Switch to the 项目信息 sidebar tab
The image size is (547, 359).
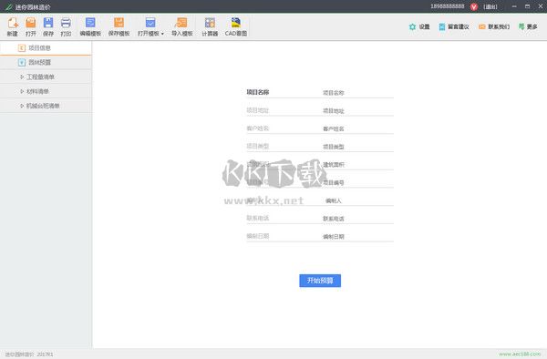[46, 48]
